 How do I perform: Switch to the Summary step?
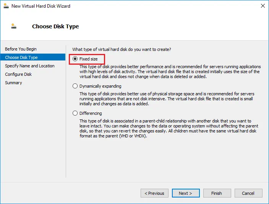(x=13, y=83)
